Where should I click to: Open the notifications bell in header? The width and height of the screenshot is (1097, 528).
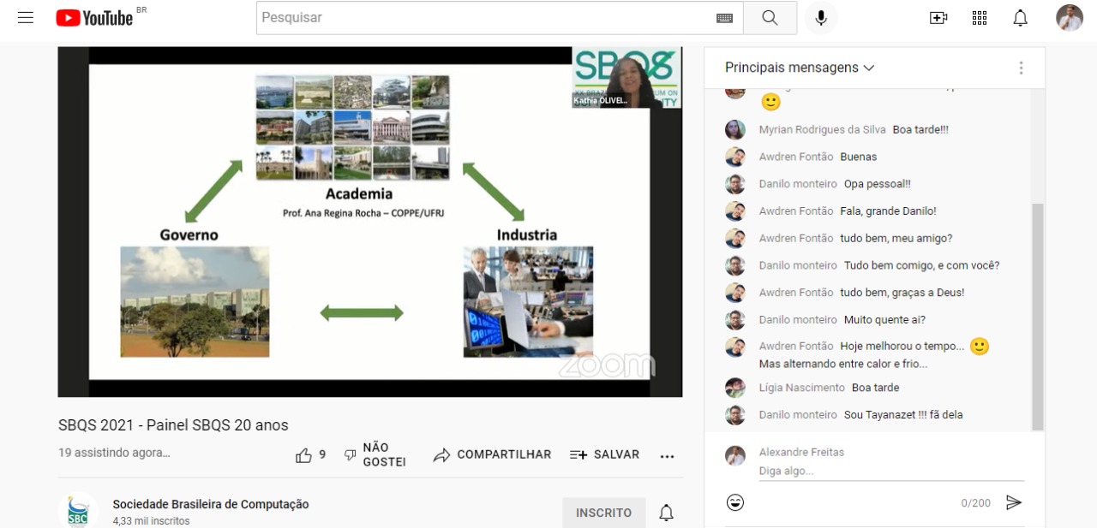pyautogui.click(x=1020, y=18)
